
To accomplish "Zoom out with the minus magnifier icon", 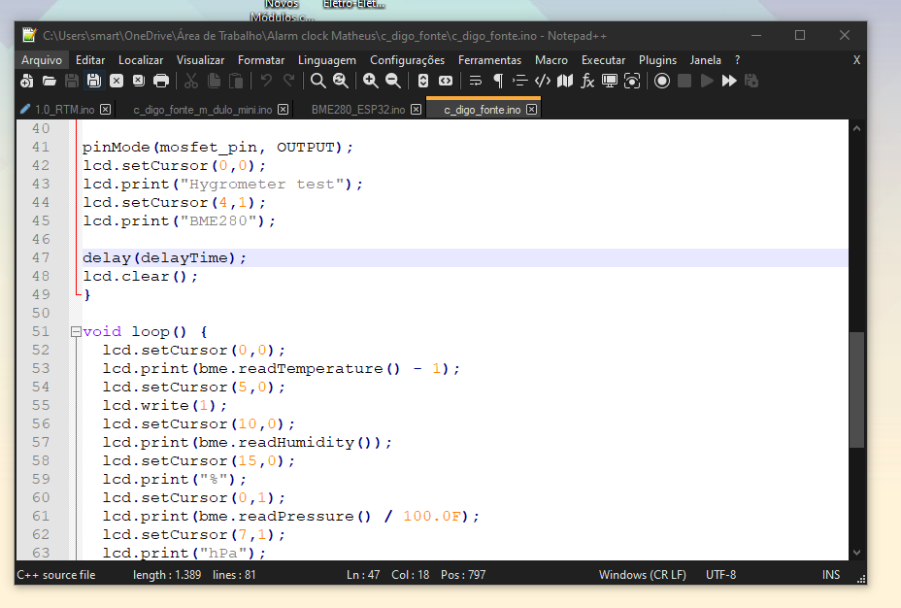I will [393, 81].
